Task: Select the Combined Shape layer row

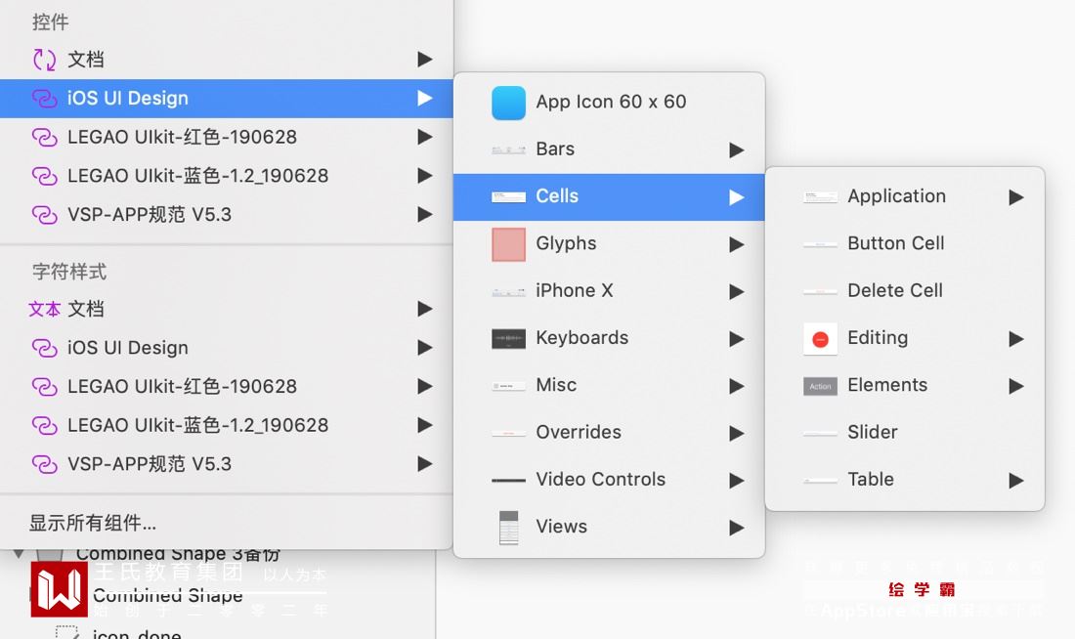Action: 217,595
